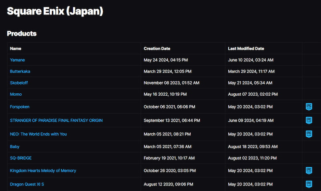Select creation date February 19 2021, 10:17 AM
Image resolution: width=321 pixels, height=191 pixels.
click(x=169, y=158)
